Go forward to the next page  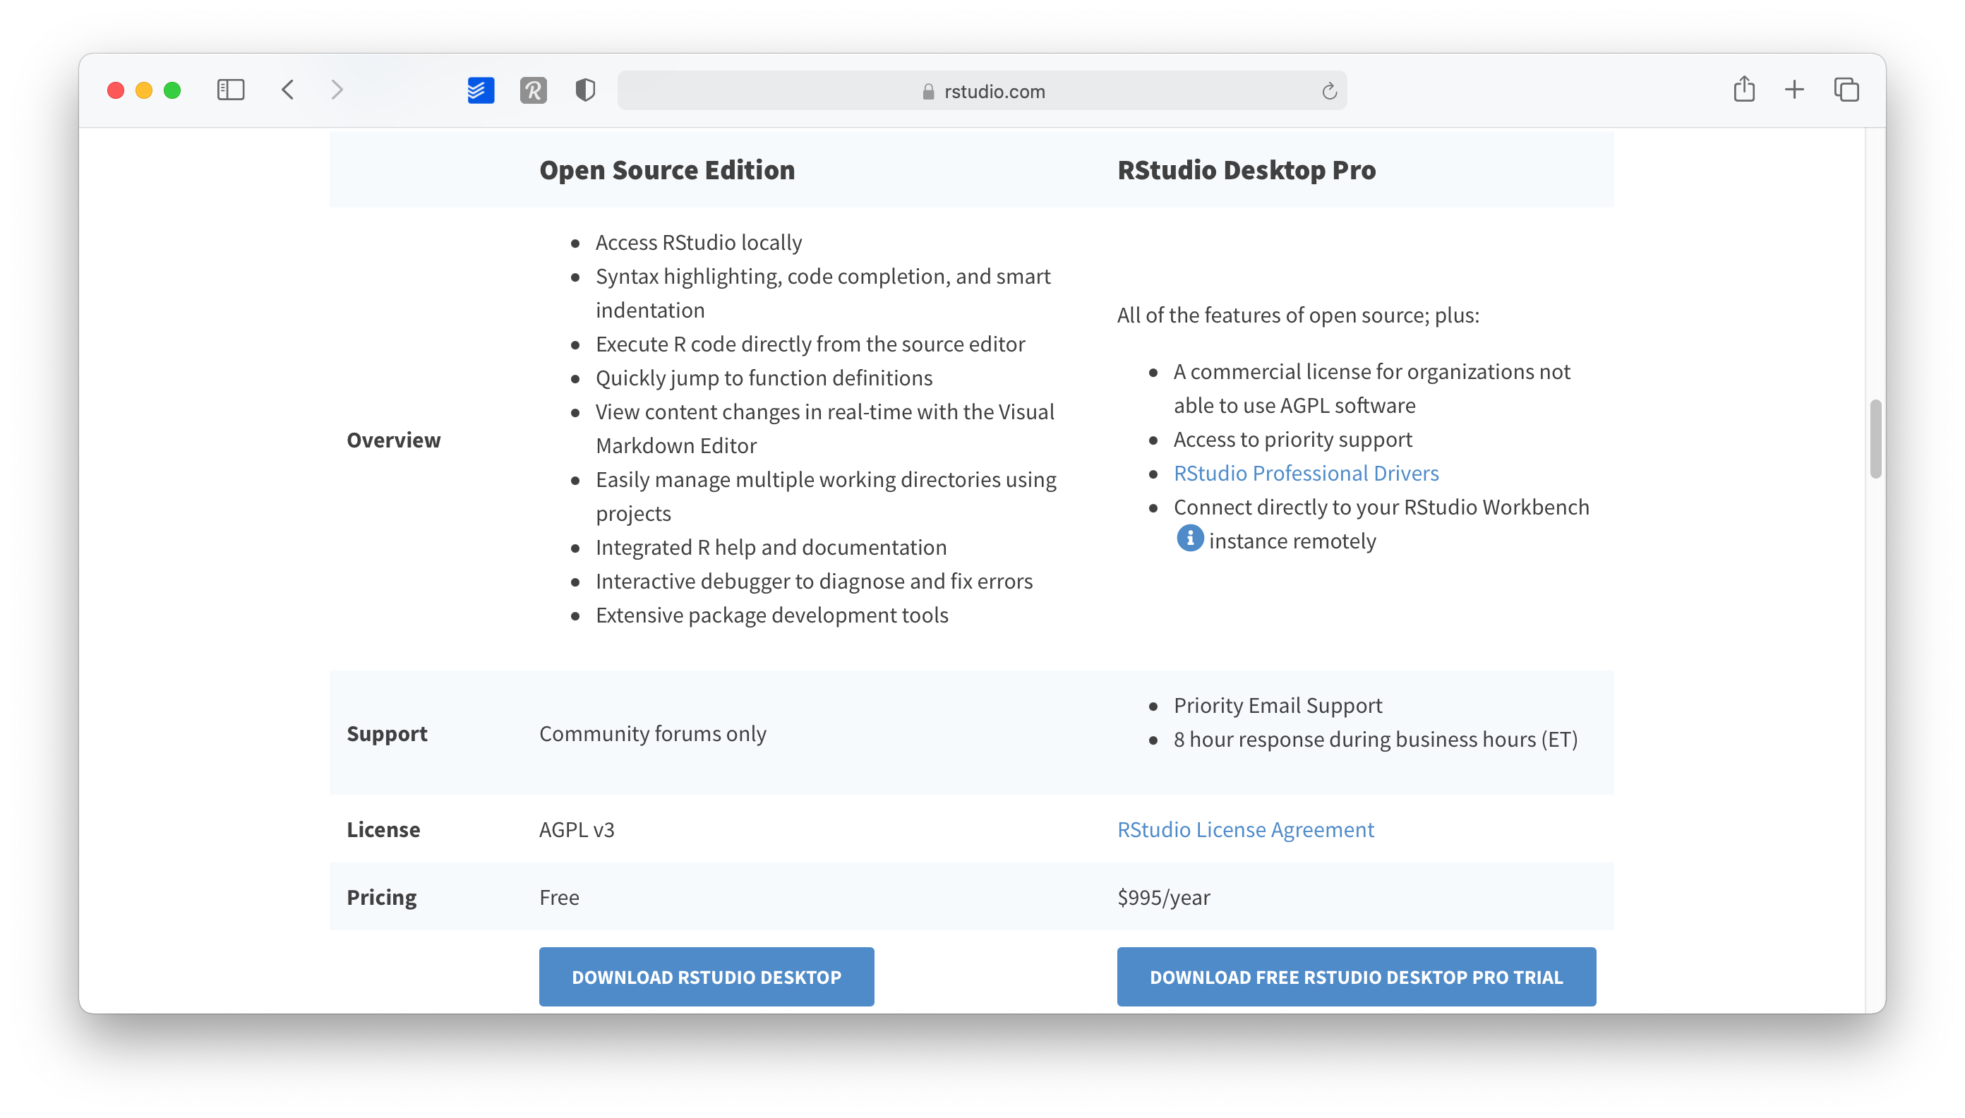(337, 90)
